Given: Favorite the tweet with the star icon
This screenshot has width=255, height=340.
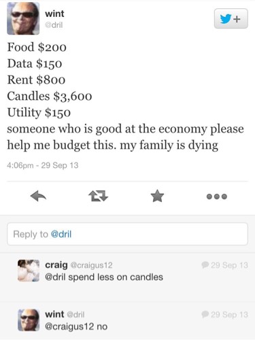Looking at the screenshot, I should point(157,196).
